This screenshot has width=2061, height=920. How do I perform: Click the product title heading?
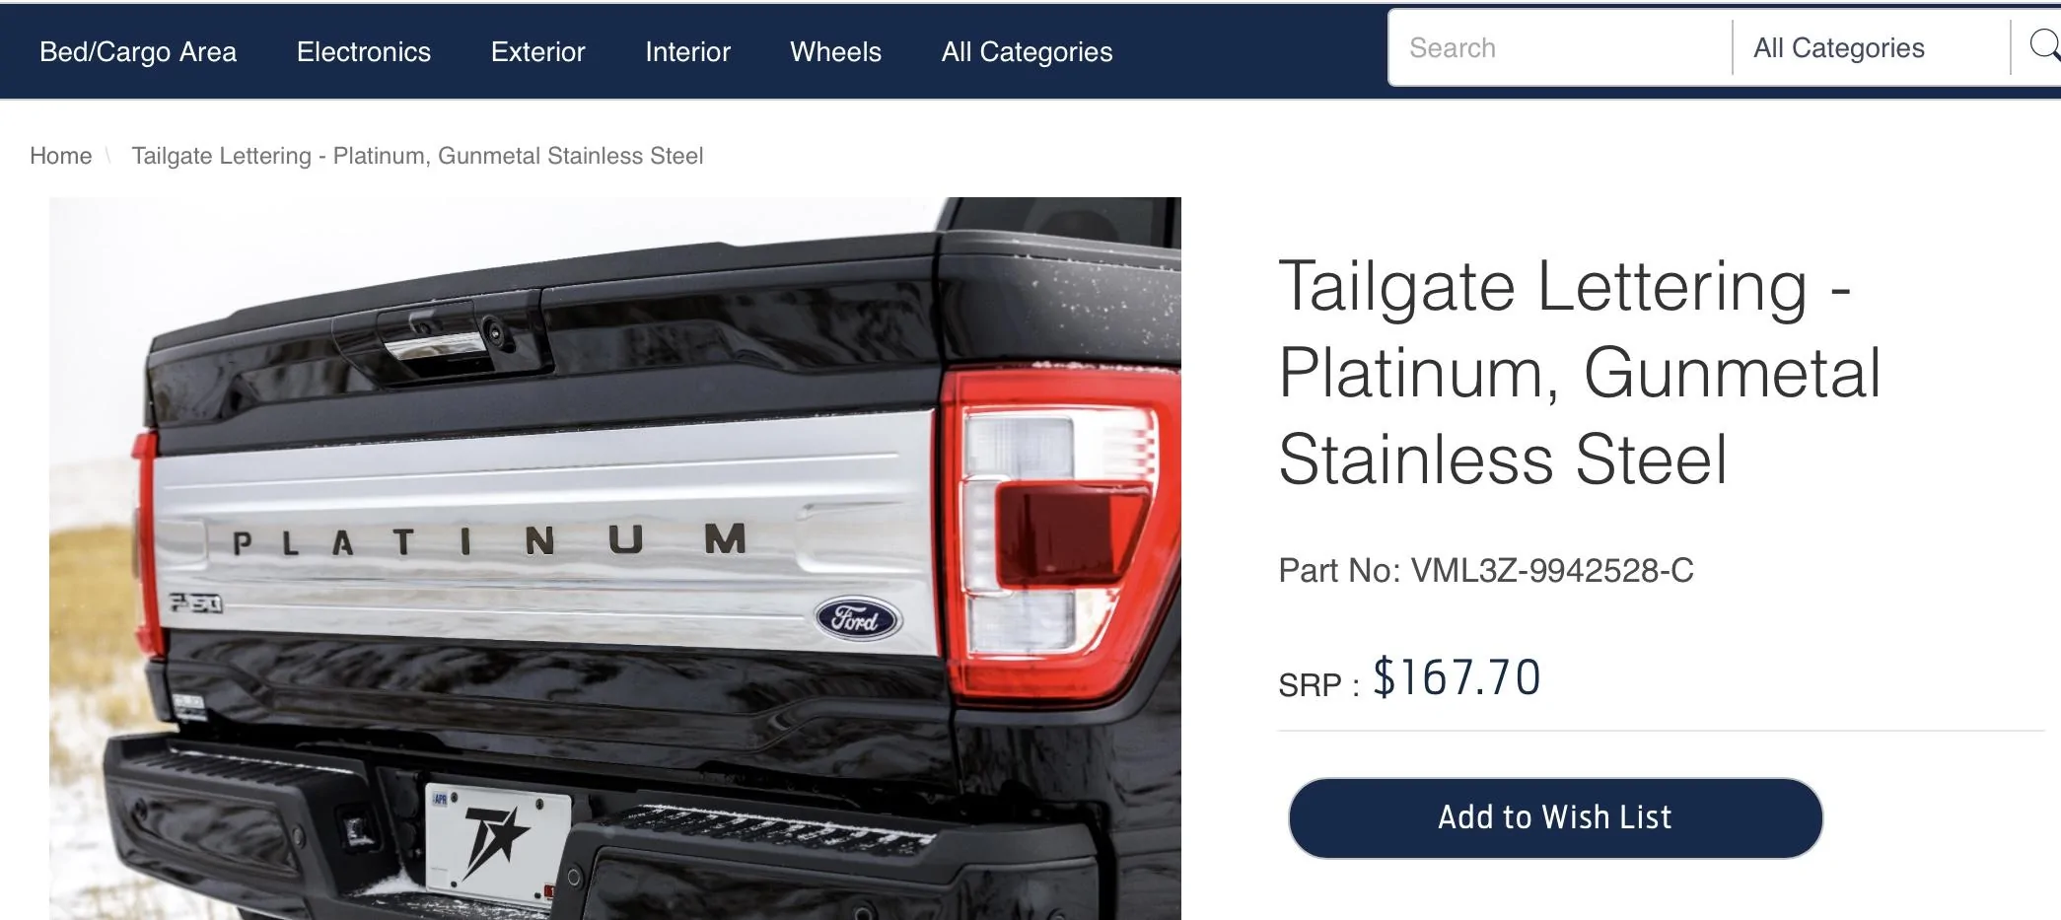1580,373
